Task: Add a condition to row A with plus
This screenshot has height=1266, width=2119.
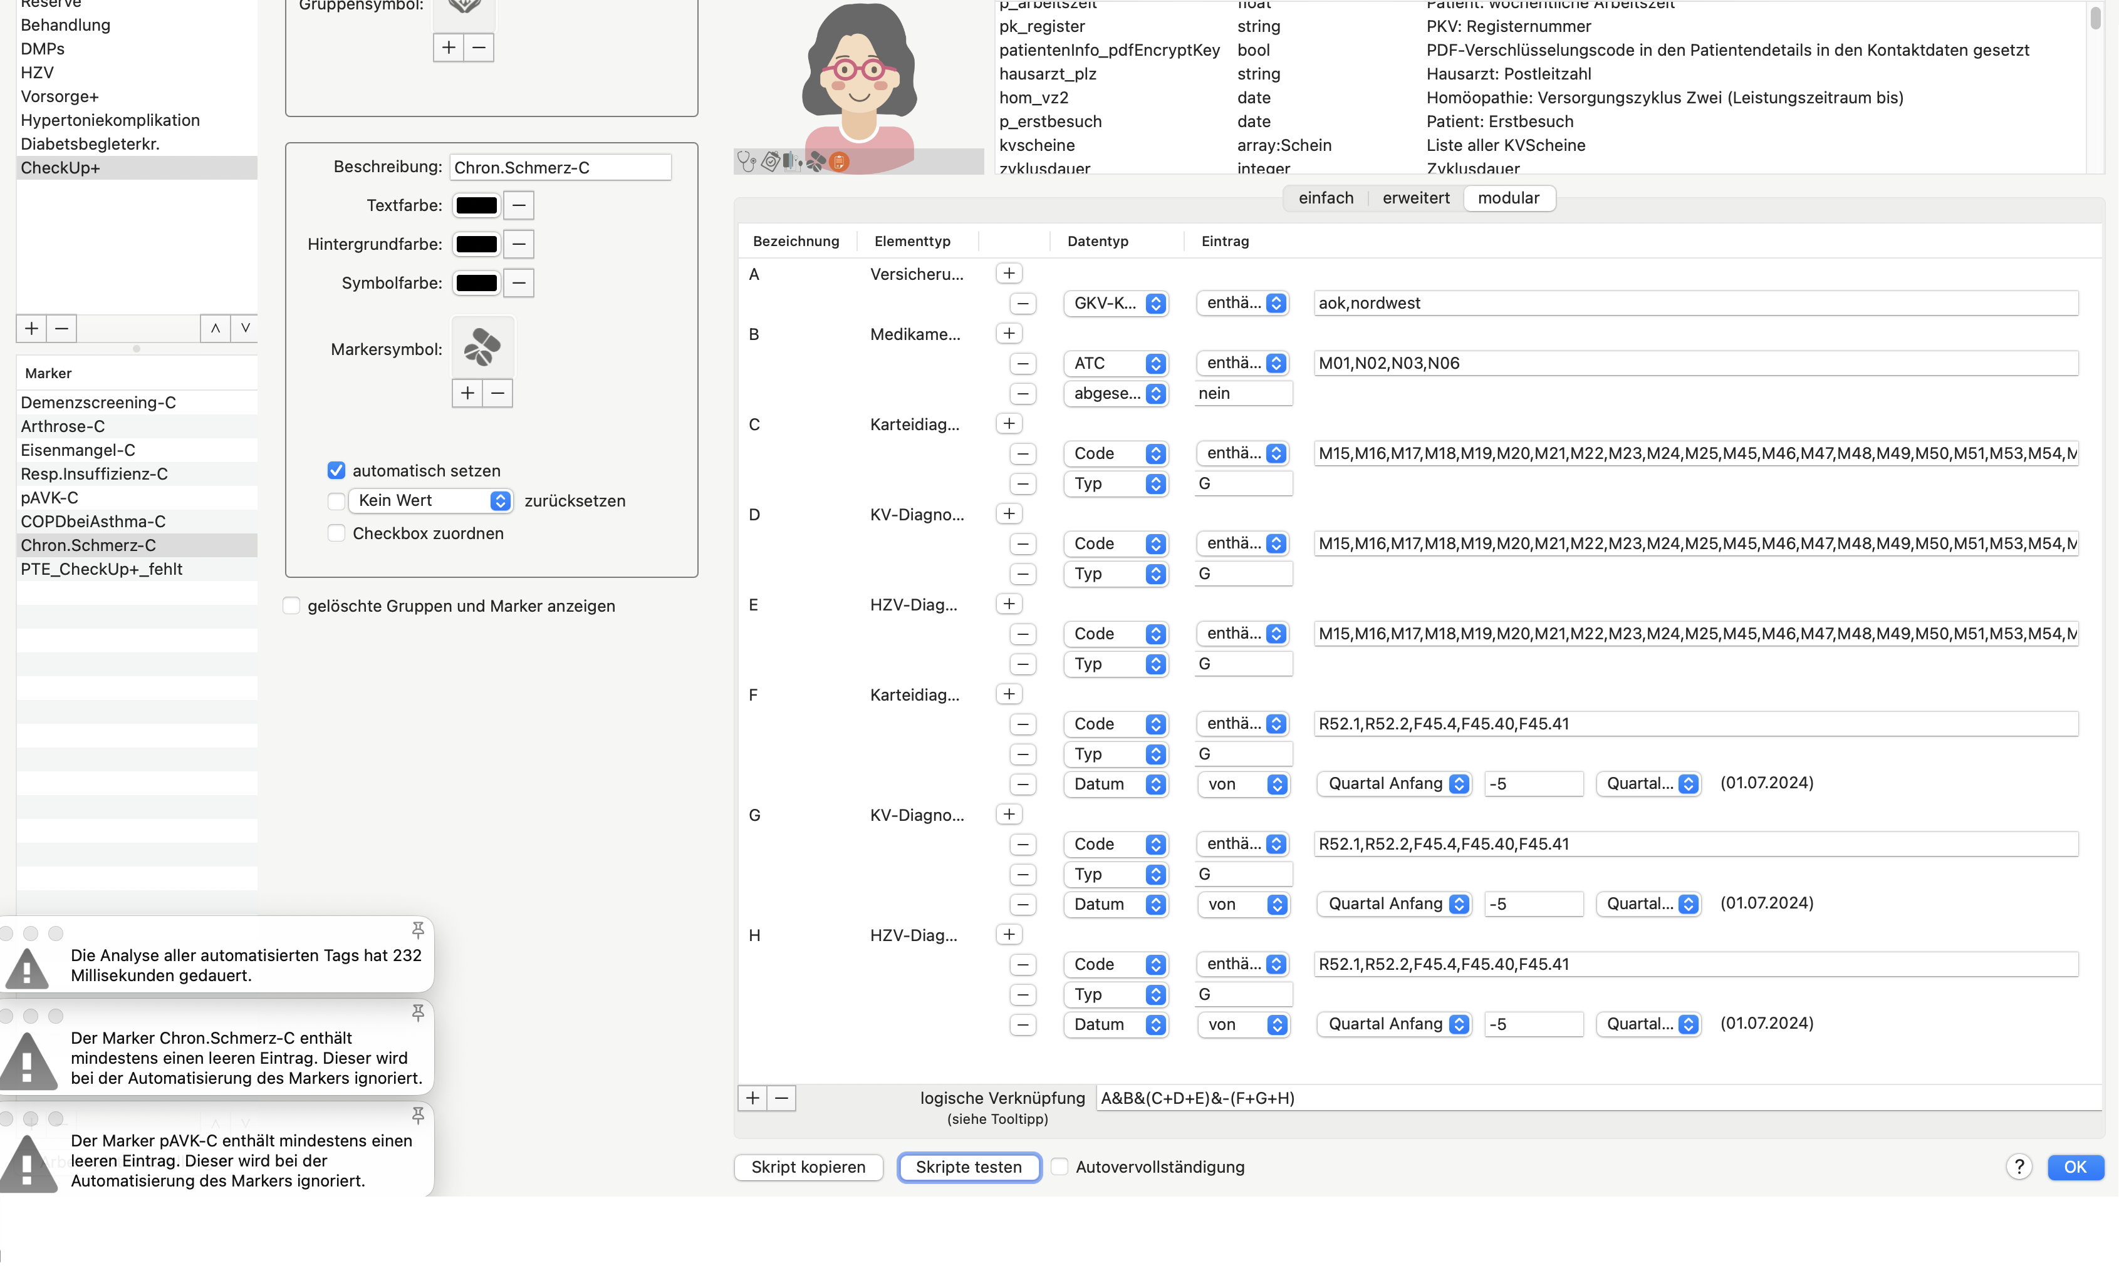Action: [1009, 274]
